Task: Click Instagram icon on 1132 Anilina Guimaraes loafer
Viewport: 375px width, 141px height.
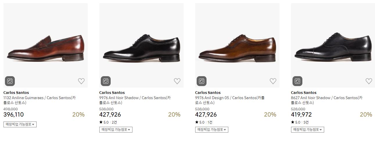Action: [x=10, y=81]
